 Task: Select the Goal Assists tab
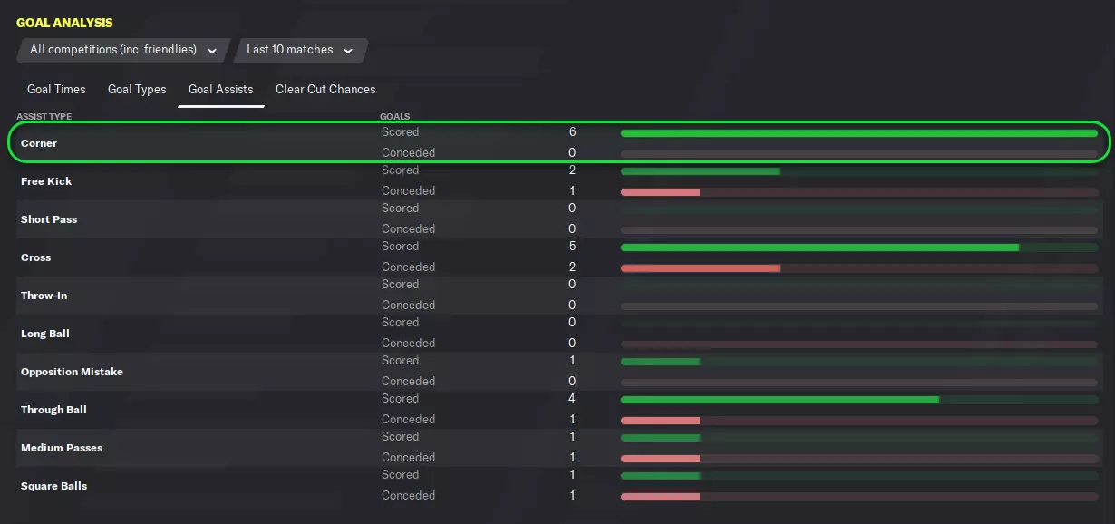[220, 89]
